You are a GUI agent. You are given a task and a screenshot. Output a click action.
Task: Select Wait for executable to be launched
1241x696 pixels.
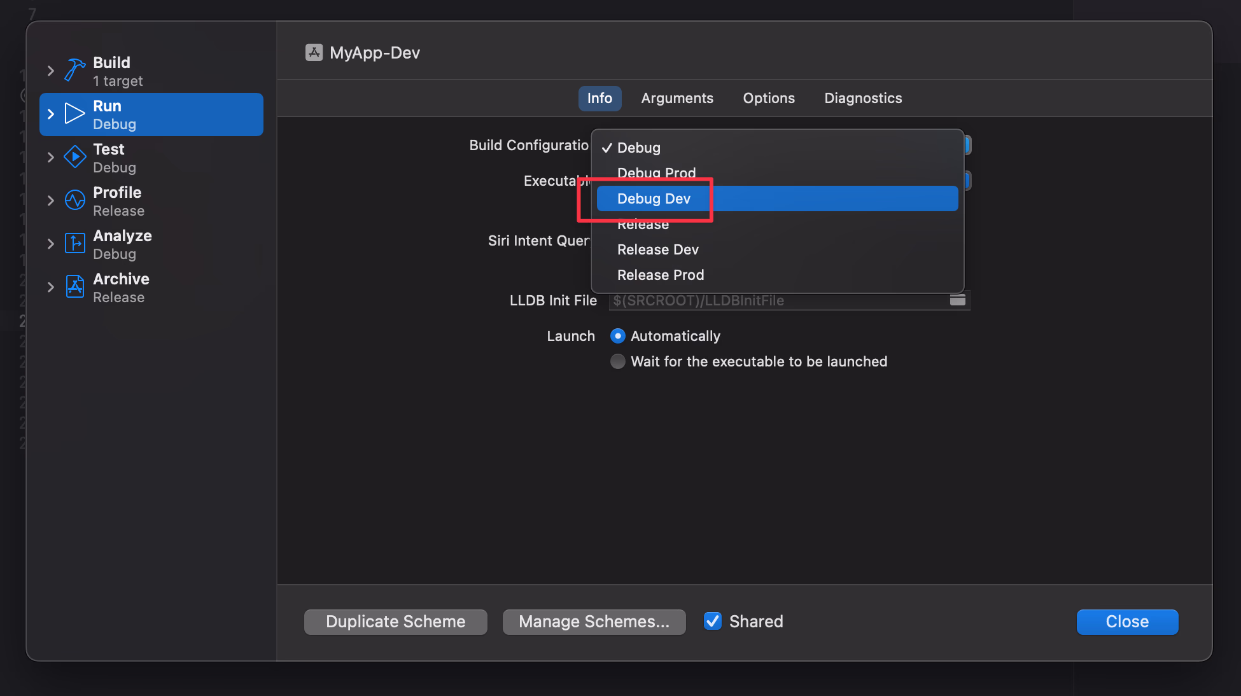[x=617, y=361]
